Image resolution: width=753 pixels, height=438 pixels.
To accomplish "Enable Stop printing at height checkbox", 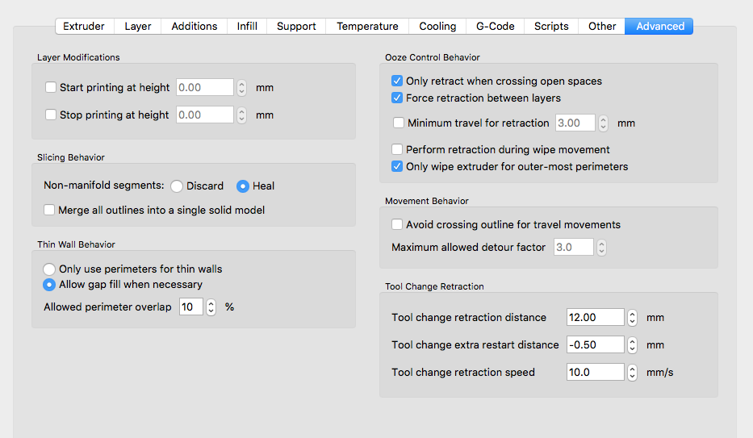I will pos(51,115).
